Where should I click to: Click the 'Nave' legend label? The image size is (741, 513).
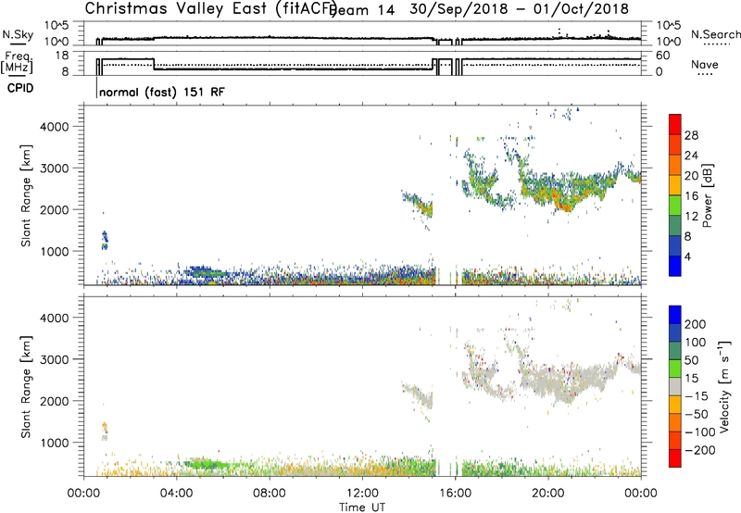tap(705, 64)
